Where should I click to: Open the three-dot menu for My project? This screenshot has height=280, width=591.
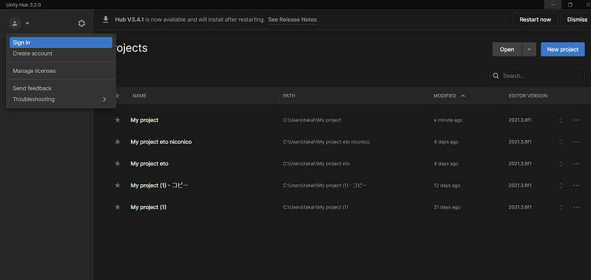pos(576,120)
